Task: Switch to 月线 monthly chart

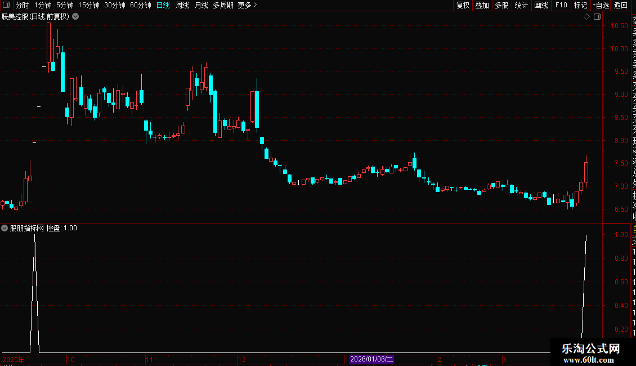Action: point(201,5)
